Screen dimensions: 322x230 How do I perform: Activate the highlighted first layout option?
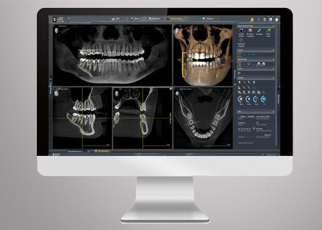(239, 55)
